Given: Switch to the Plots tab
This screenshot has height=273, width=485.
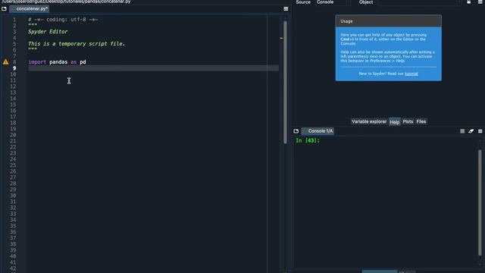Looking at the screenshot, I should [408, 121].
